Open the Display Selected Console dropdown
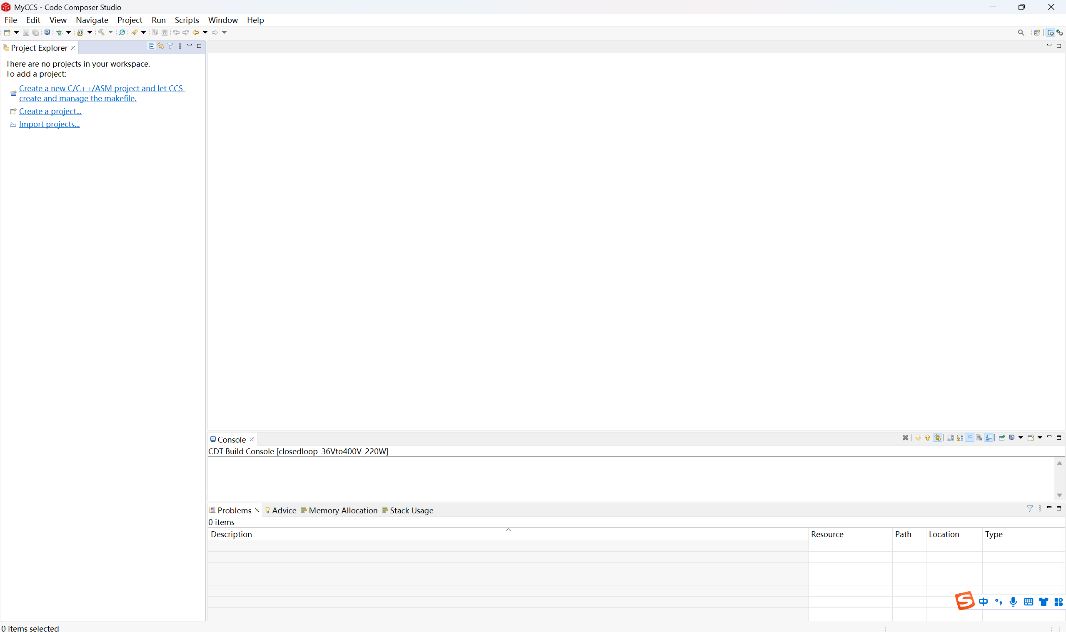Image resolution: width=1066 pixels, height=632 pixels. [x=1021, y=438]
